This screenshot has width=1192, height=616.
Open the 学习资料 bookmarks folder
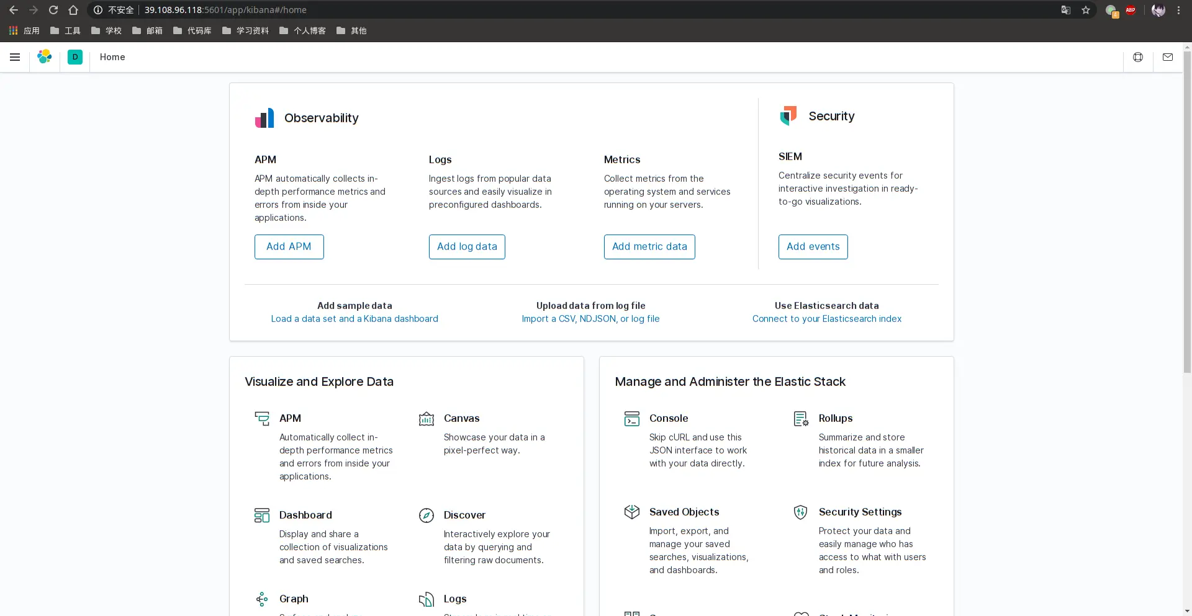[x=245, y=30]
